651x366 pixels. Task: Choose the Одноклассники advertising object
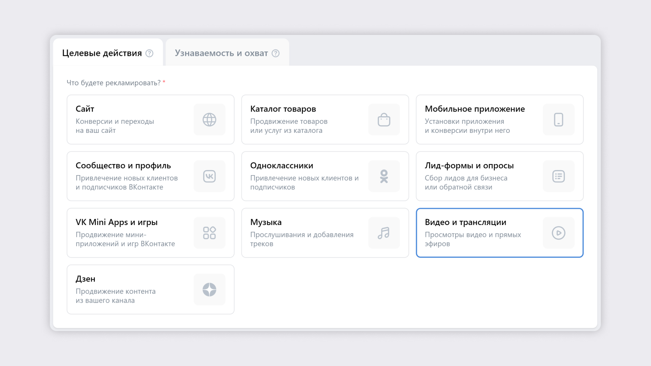[x=325, y=176]
